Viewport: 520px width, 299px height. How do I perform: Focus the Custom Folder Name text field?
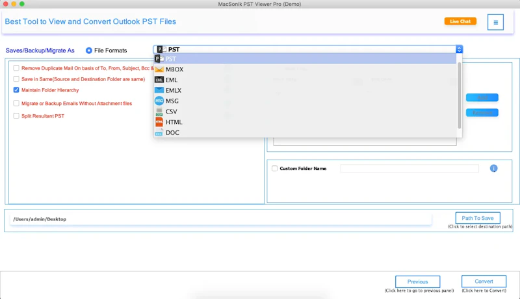point(409,169)
